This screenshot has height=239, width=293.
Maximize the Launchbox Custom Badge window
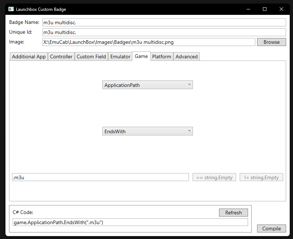point(265,9)
